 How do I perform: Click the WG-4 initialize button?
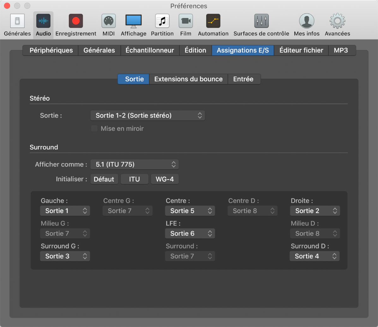[x=165, y=179]
